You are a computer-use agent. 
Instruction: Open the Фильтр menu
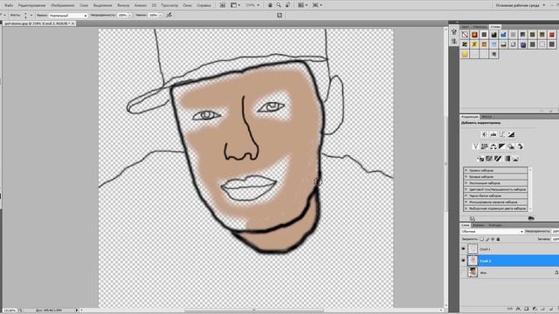click(x=123, y=5)
